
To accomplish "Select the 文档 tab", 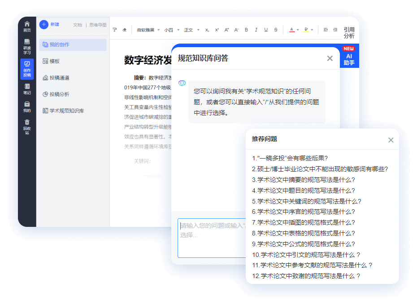I will pyautogui.click(x=77, y=25).
